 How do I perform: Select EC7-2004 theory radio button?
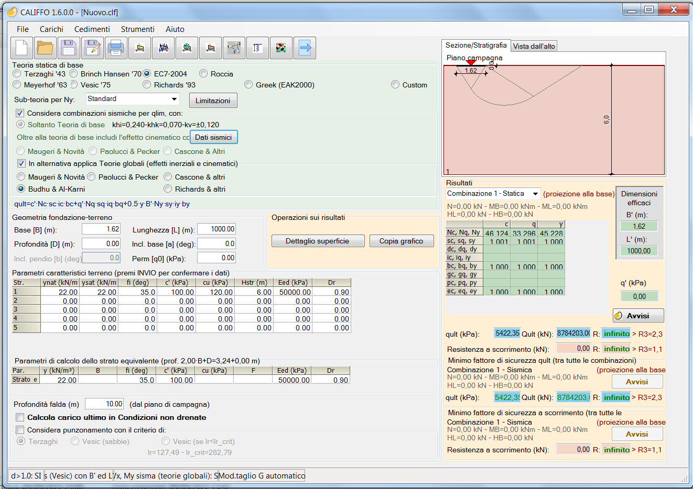pyautogui.click(x=147, y=74)
